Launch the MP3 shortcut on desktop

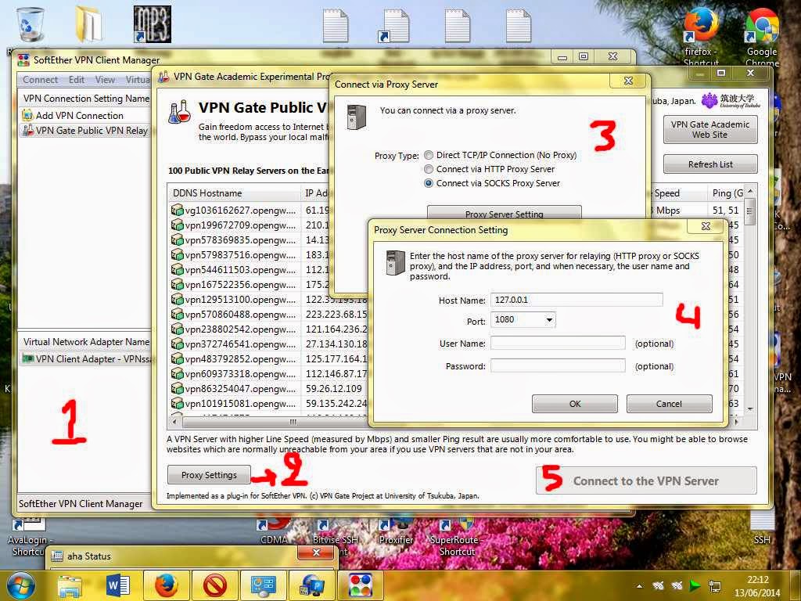153,24
